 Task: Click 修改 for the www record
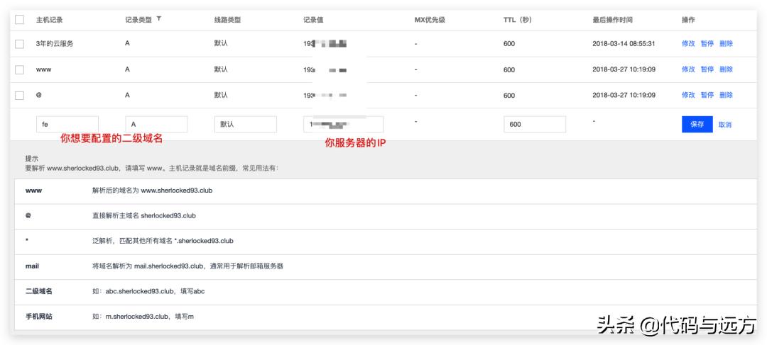688,69
